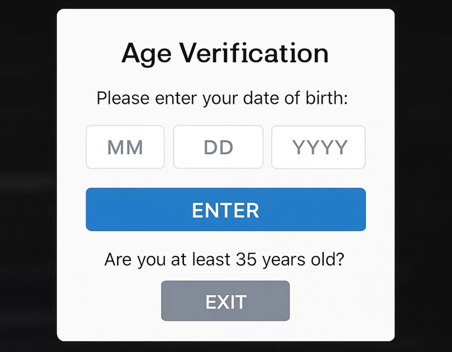452x352 pixels.
Task: Click the number 35 in the question
Action: click(247, 259)
